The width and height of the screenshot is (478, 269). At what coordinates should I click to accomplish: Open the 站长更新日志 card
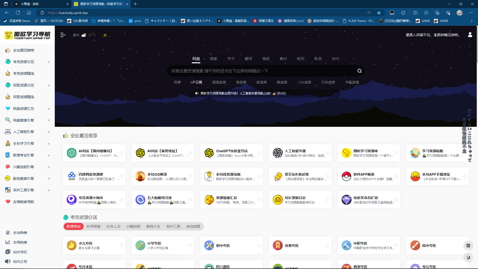click(x=300, y=200)
